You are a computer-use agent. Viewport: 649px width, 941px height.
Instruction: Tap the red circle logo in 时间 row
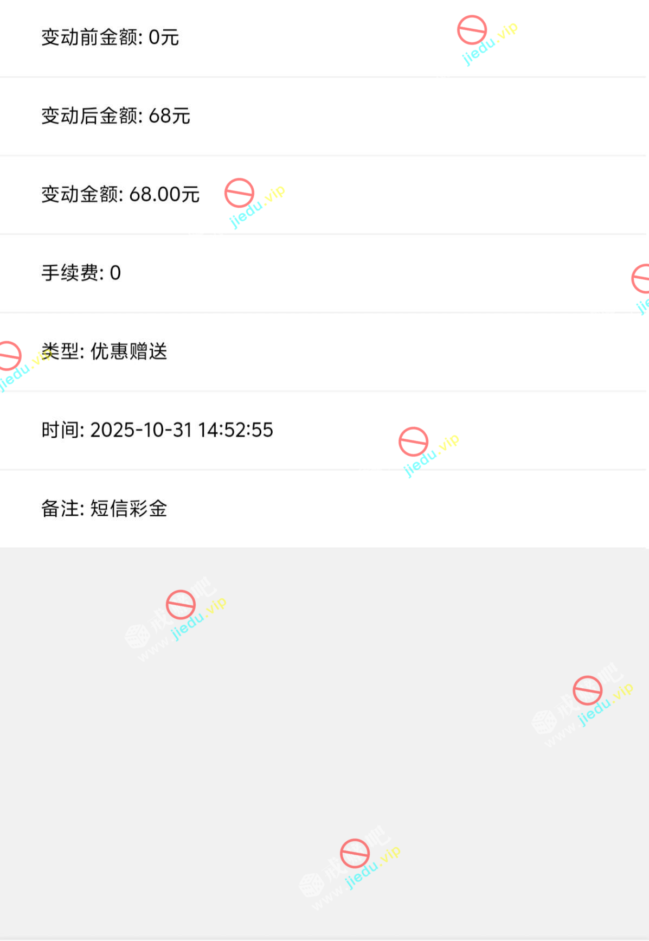(413, 441)
